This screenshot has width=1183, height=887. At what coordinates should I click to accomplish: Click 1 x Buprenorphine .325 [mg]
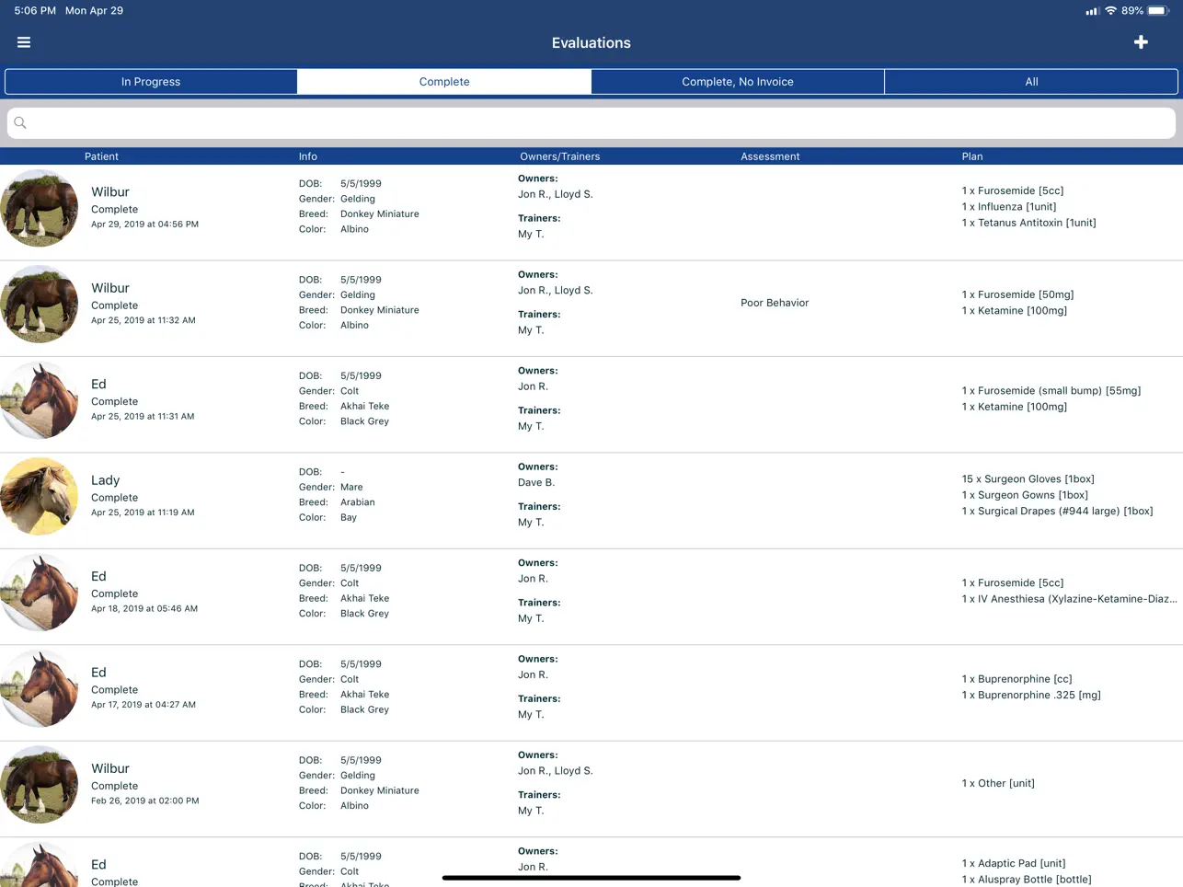(x=1031, y=696)
